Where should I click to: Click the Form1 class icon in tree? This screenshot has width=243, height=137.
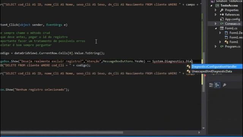click(226, 42)
